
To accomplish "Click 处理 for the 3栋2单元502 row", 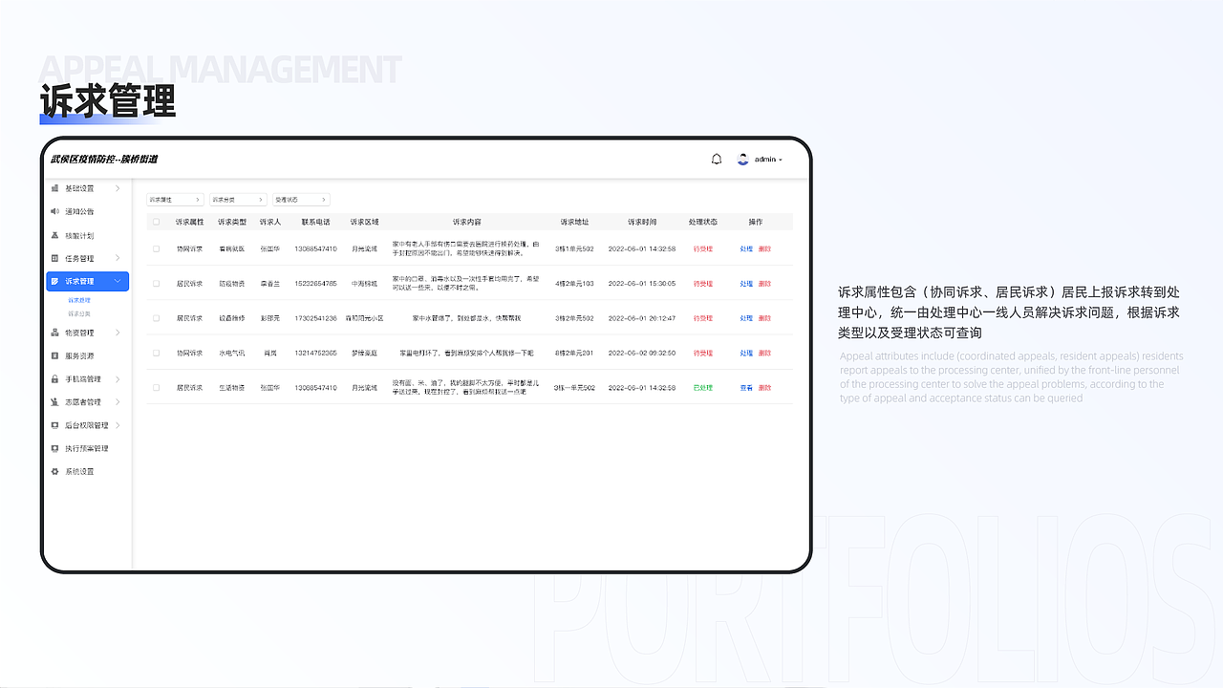I will (746, 318).
